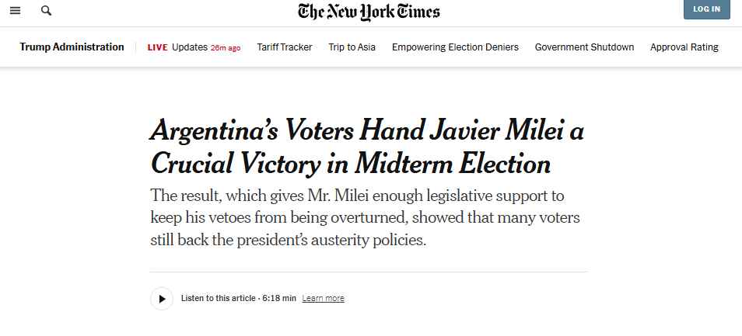Click the 6:18 min audio duration
The width and height of the screenshot is (742, 336).
[279, 299]
